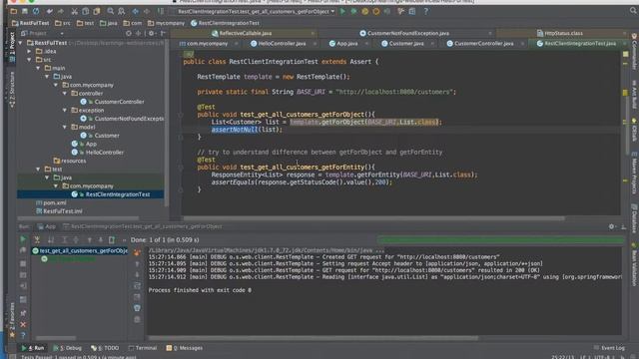The image size is (639, 359).
Task: Click assertNotNull in the editor
Action: click(x=235, y=130)
